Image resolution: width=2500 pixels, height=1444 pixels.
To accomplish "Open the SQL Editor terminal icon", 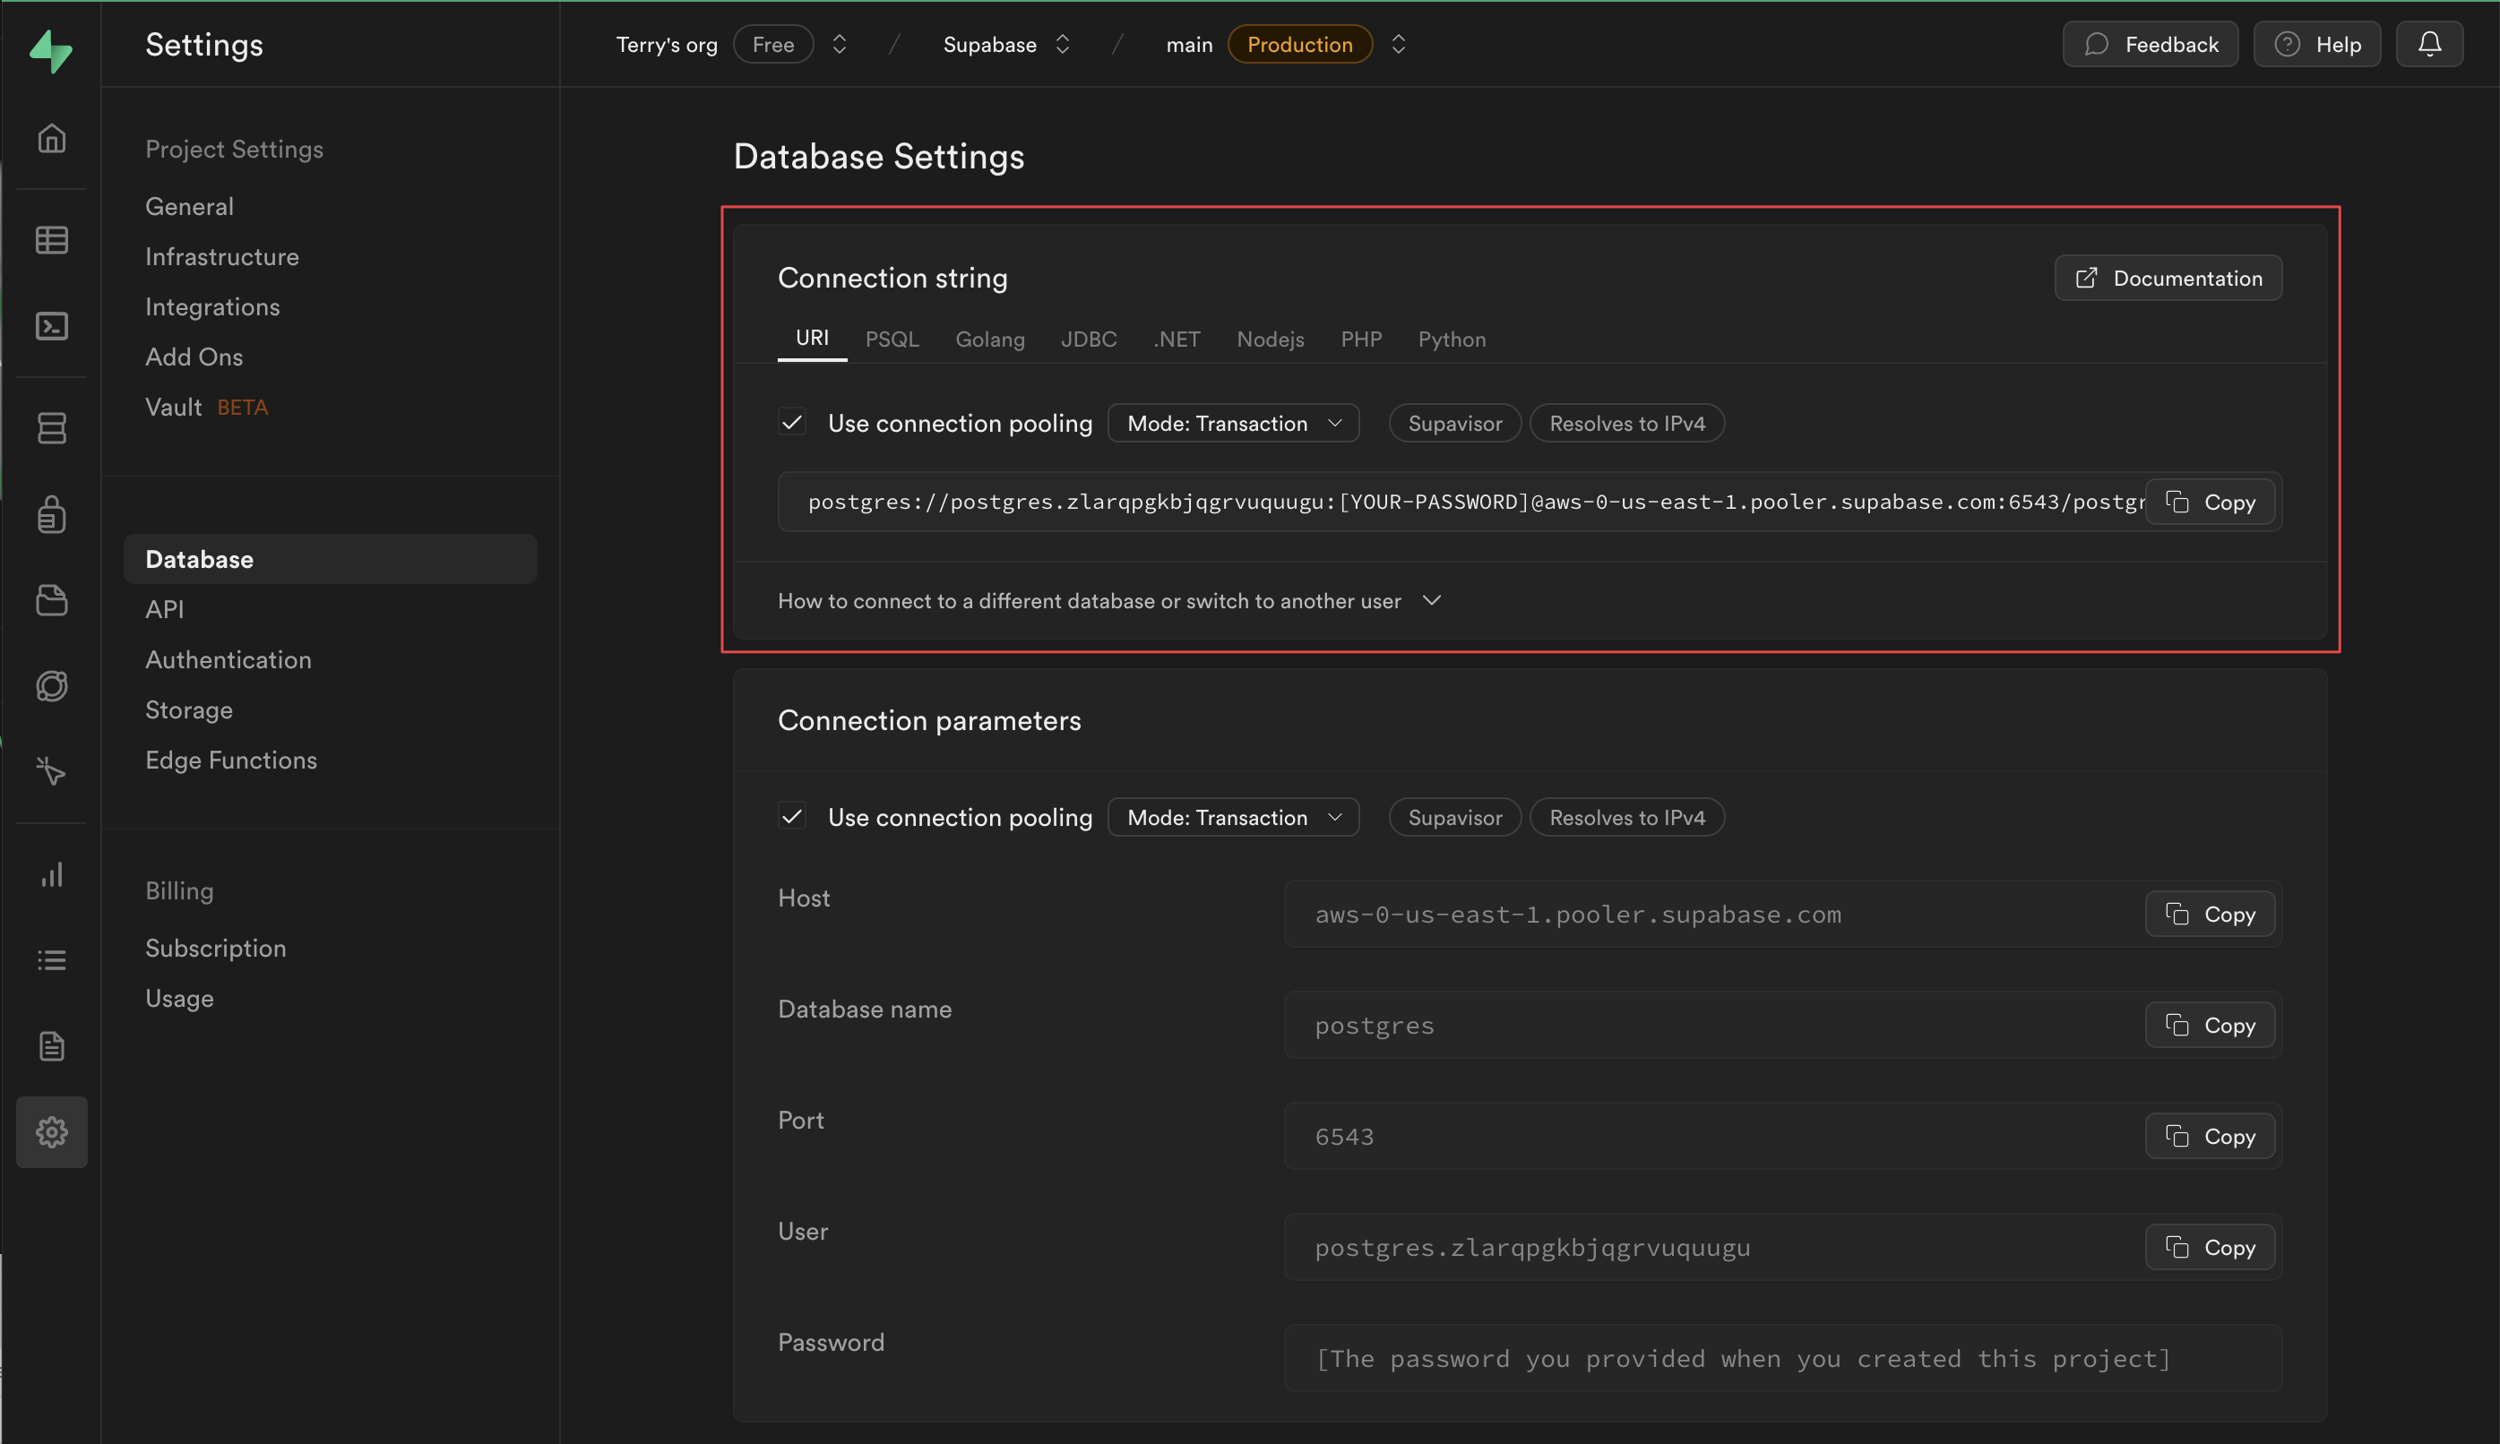I will point(52,326).
